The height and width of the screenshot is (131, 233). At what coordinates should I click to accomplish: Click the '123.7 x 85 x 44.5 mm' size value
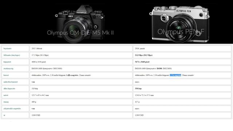pyautogui.click(x=40, y=95)
